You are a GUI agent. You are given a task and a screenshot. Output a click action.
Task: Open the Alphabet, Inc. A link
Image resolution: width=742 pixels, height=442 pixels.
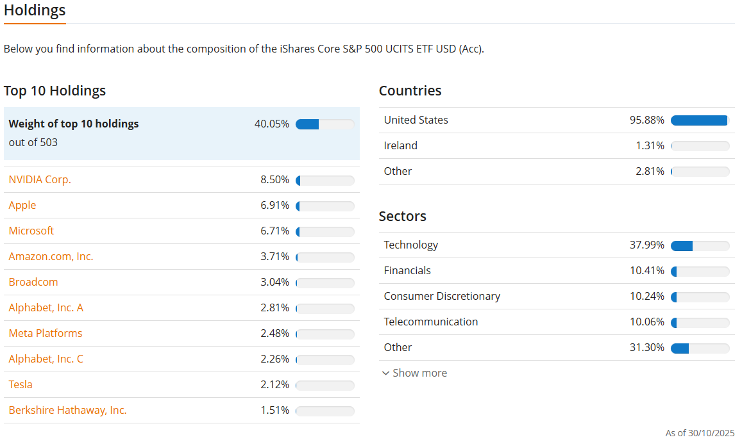pyautogui.click(x=46, y=307)
